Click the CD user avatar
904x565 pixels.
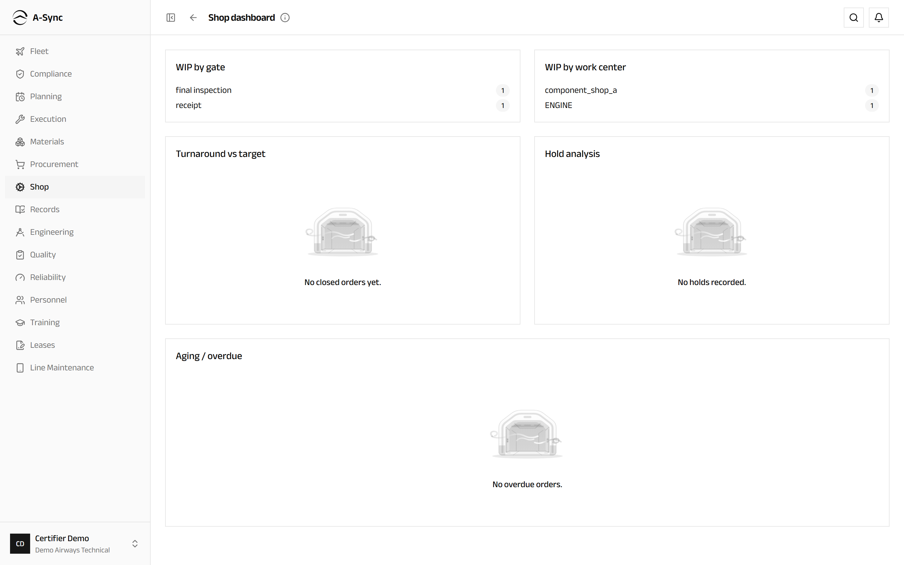click(x=20, y=544)
